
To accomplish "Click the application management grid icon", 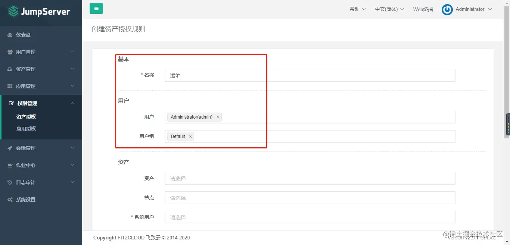I will click(x=10, y=86).
